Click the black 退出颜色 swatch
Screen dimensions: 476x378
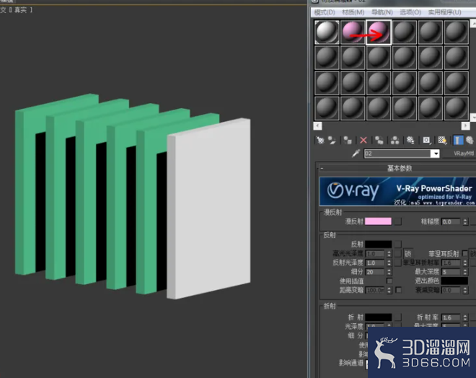point(454,281)
